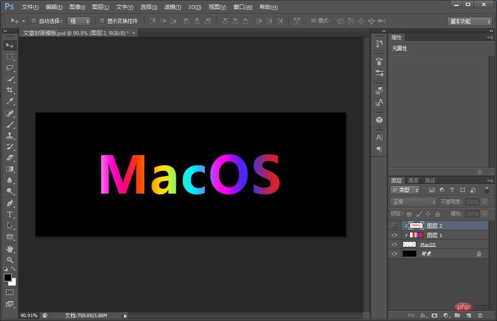Select the Zoom tool
Viewport: 497px width, 321px height.
[10, 260]
